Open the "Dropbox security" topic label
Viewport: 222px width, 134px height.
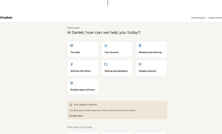click(147, 71)
